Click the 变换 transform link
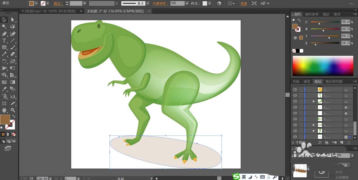Viewport: 358px width, 180px height. point(243,3)
